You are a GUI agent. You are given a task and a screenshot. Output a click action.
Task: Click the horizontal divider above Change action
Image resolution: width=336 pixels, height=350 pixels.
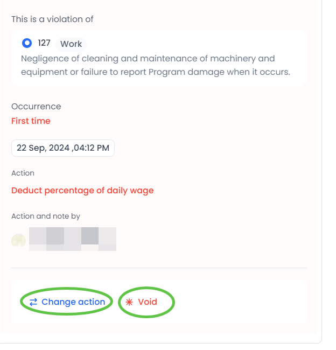pos(159,268)
